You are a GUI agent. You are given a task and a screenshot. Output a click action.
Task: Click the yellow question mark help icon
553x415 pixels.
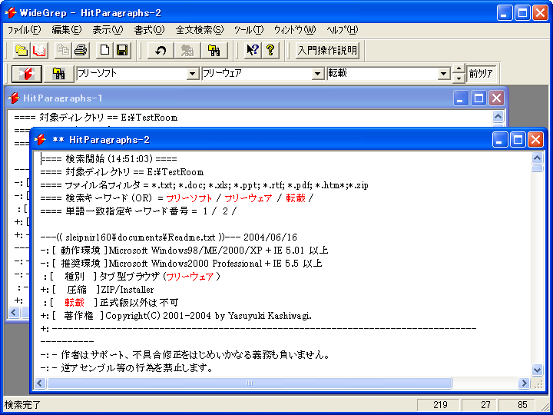pos(270,50)
